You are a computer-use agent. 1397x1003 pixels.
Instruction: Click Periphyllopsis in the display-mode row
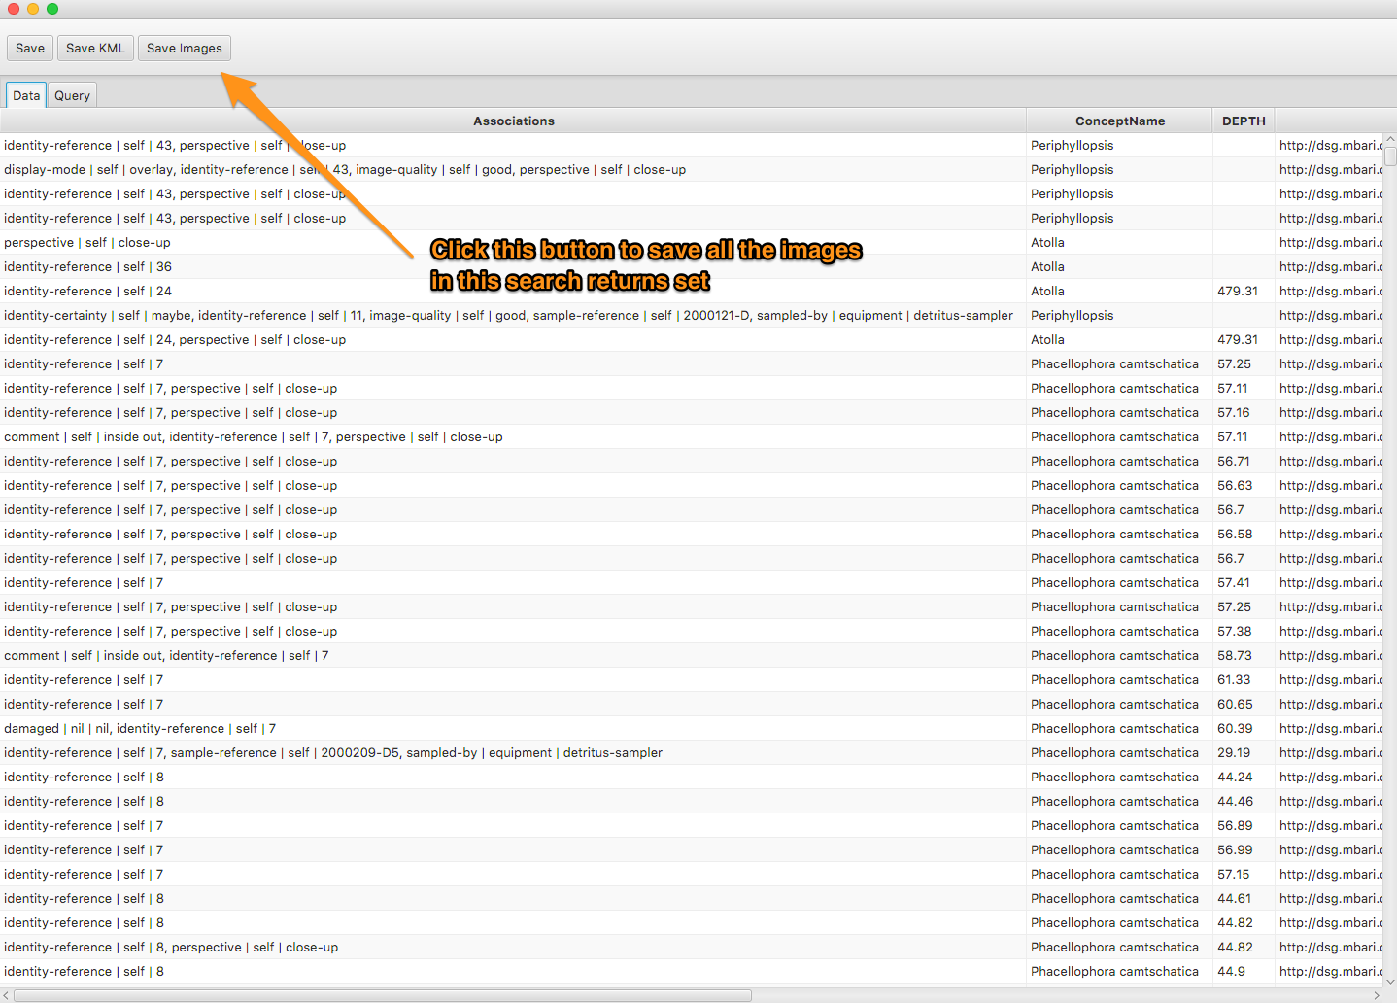(1073, 169)
